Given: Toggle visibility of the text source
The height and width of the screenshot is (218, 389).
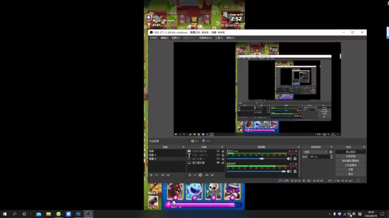Looking at the screenshot, I should click(218, 155).
